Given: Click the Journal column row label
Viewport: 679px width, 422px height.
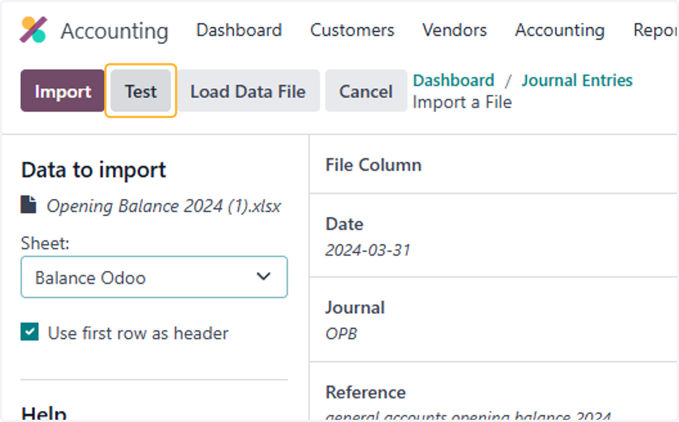Looking at the screenshot, I should pyautogui.click(x=355, y=308).
